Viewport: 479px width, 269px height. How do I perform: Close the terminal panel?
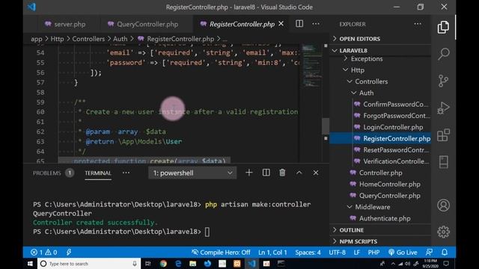[x=316, y=173]
